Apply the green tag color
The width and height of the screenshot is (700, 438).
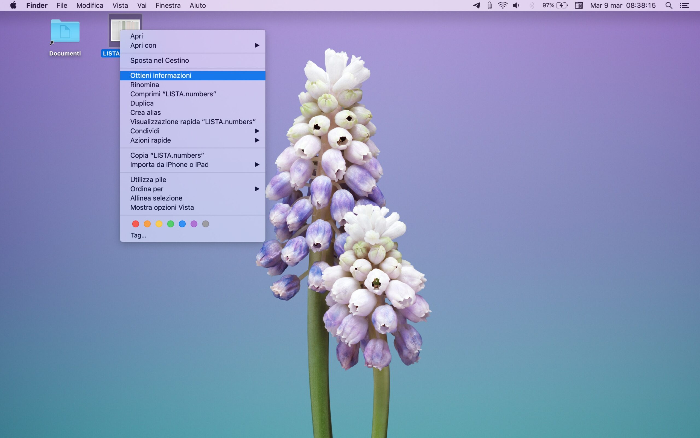pyautogui.click(x=171, y=224)
